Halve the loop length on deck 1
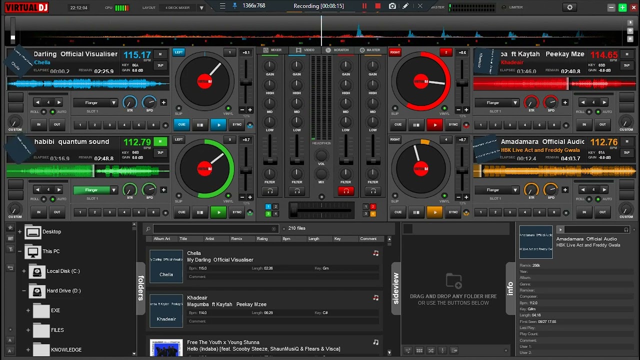Image resolution: width=640 pixels, height=360 pixels. pyautogui.click(x=37, y=102)
